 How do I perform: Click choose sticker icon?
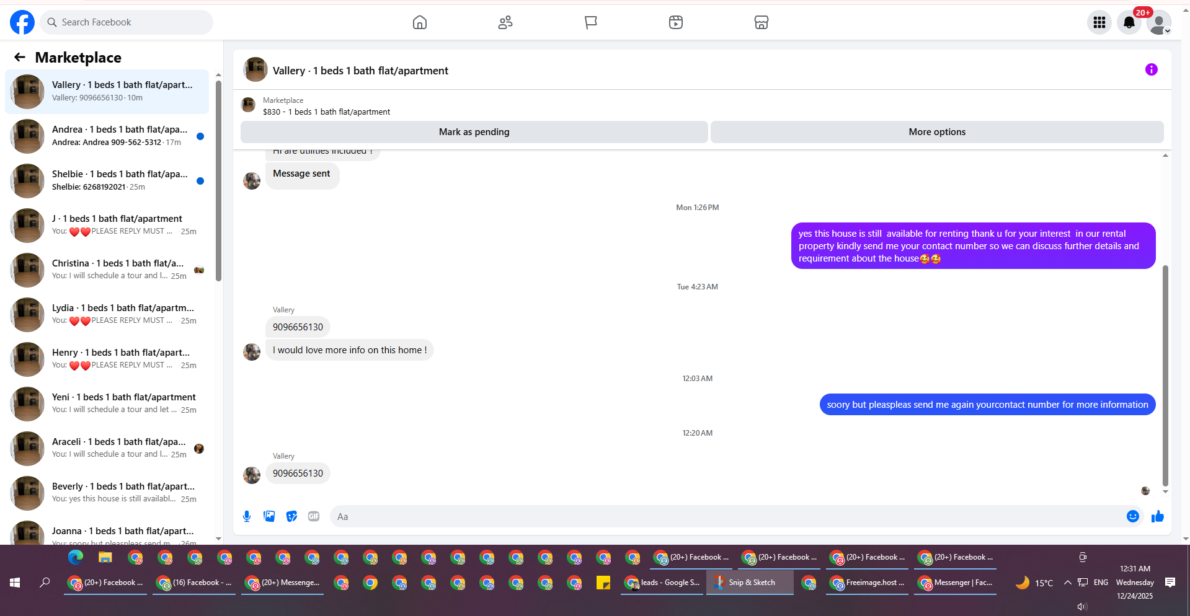point(291,516)
